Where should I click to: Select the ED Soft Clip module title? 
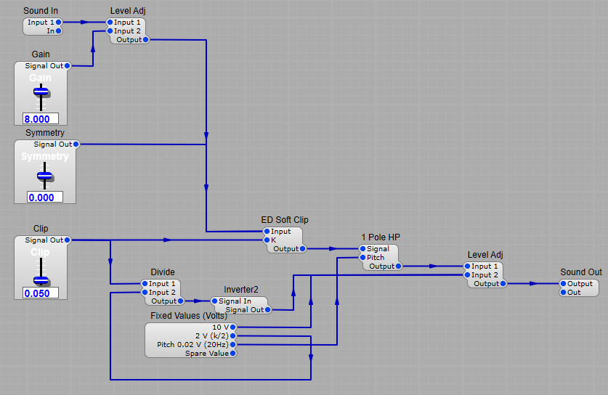(285, 220)
